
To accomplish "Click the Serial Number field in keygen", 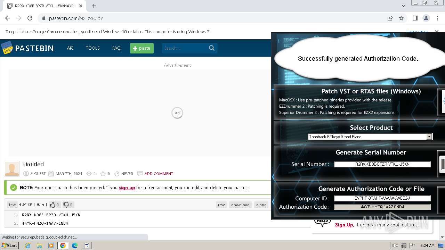I will click(382, 164).
